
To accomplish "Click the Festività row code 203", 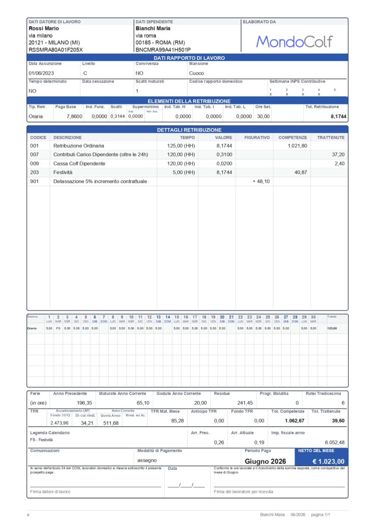I will pyautogui.click(x=35, y=172).
